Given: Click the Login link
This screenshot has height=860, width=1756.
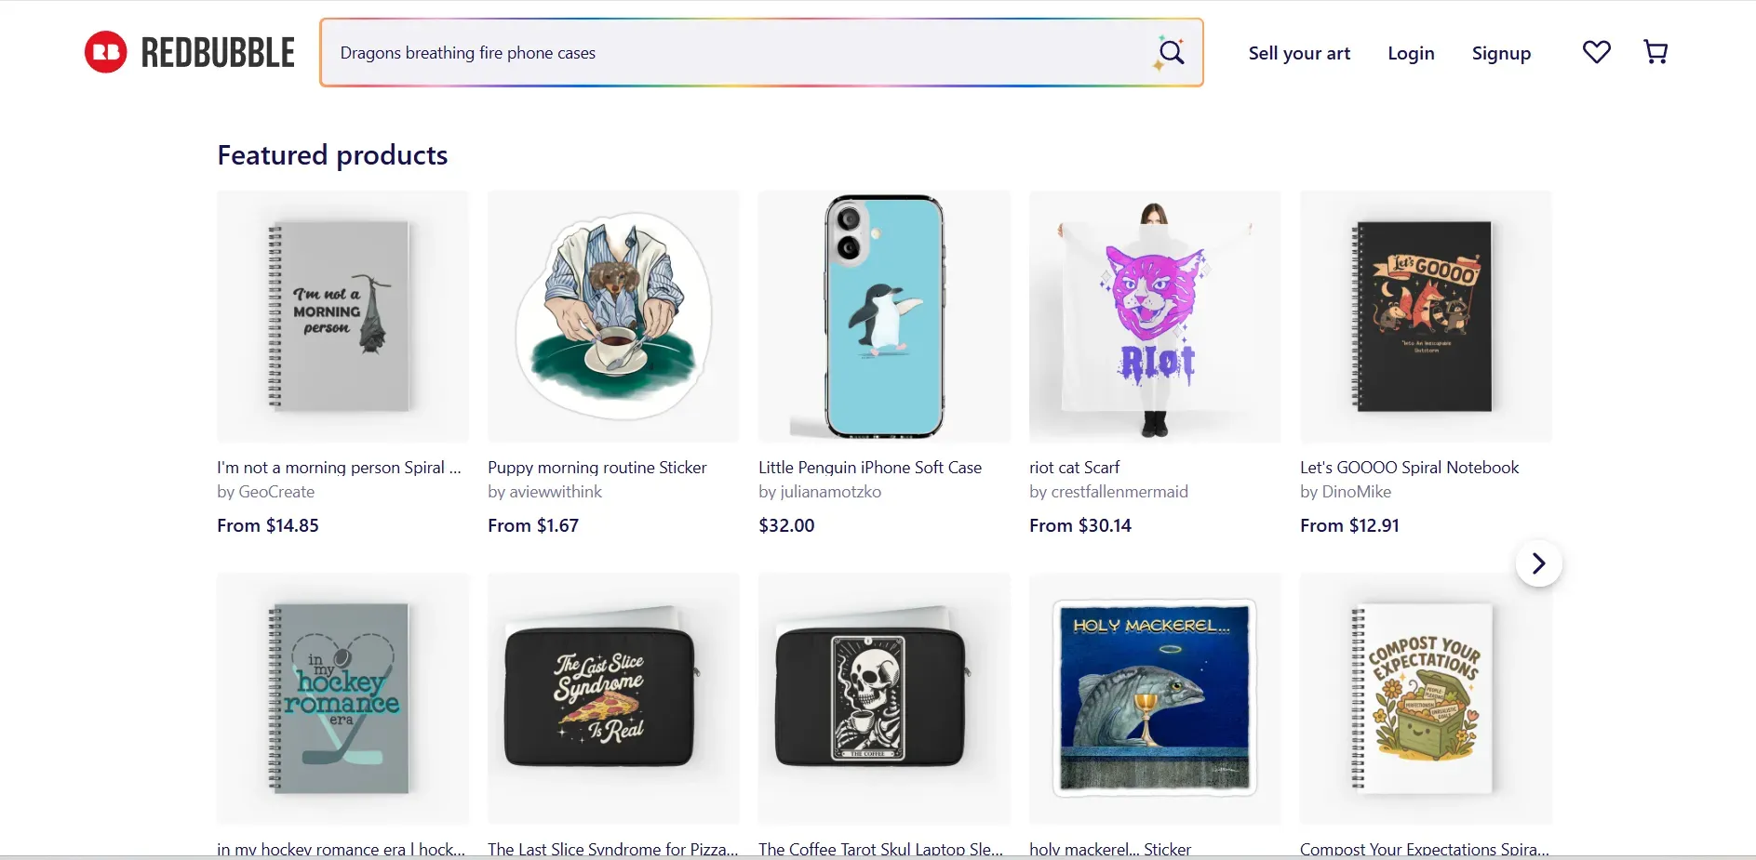Looking at the screenshot, I should click(1411, 53).
